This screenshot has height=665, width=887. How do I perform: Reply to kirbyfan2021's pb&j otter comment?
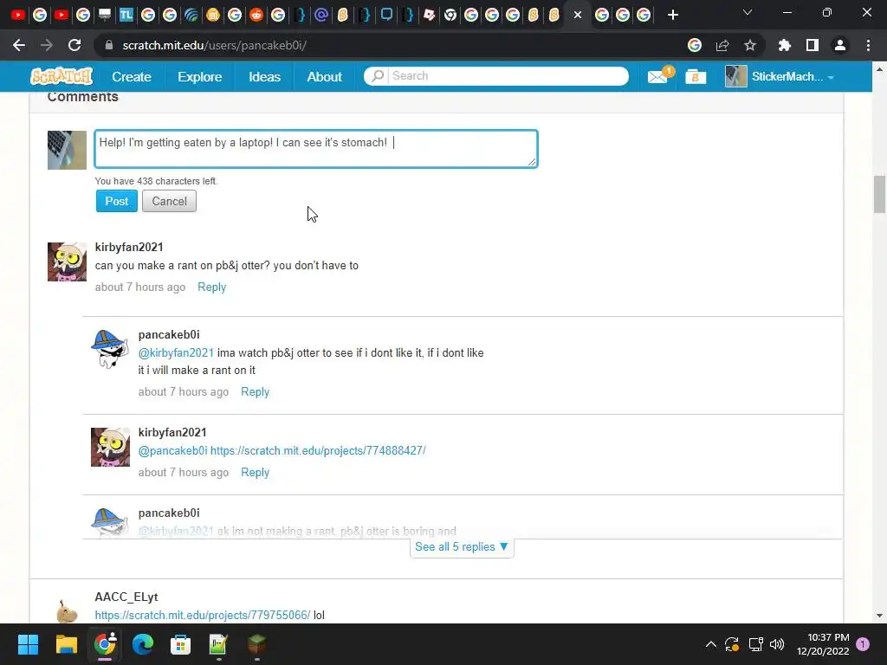(x=211, y=287)
